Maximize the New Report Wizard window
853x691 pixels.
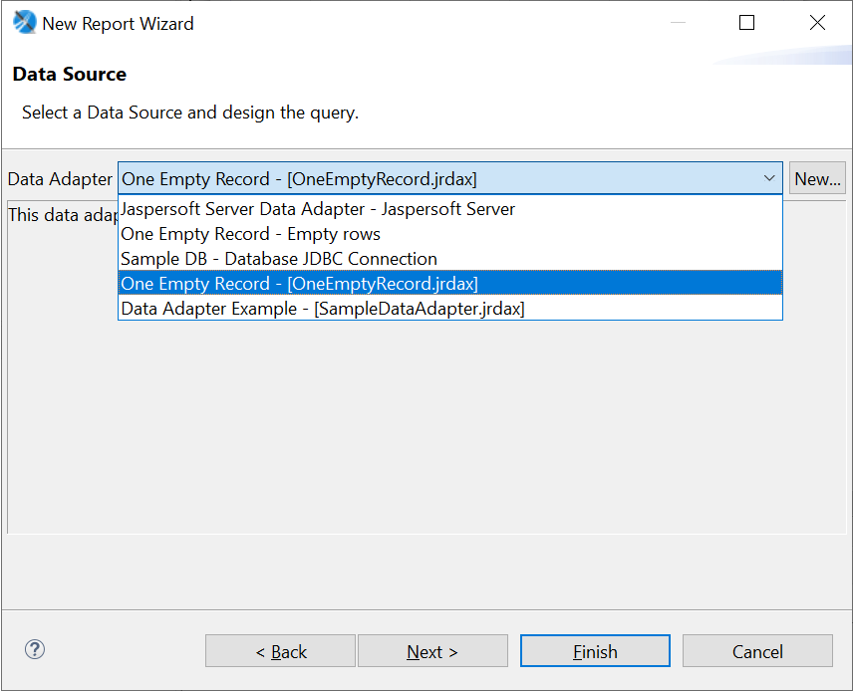pyautogui.click(x=747, y=22)
